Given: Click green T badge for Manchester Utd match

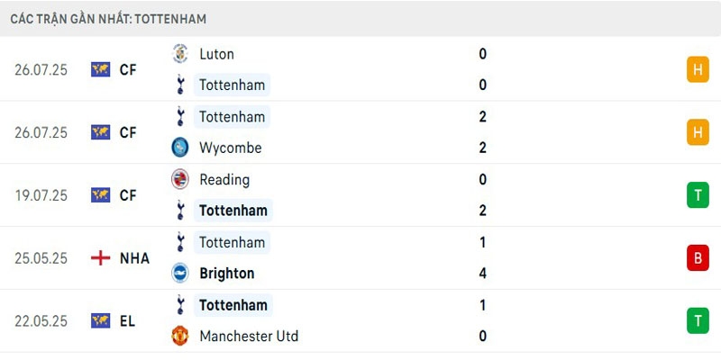Looking at the screenshot, I should pos(698,320).
